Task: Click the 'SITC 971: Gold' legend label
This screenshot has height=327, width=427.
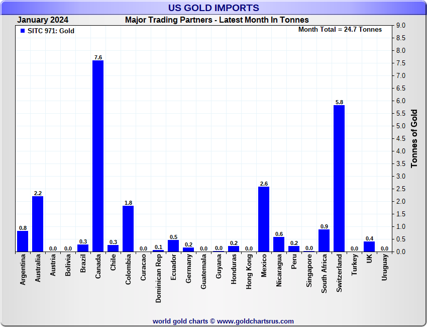Action: (51, 31)
